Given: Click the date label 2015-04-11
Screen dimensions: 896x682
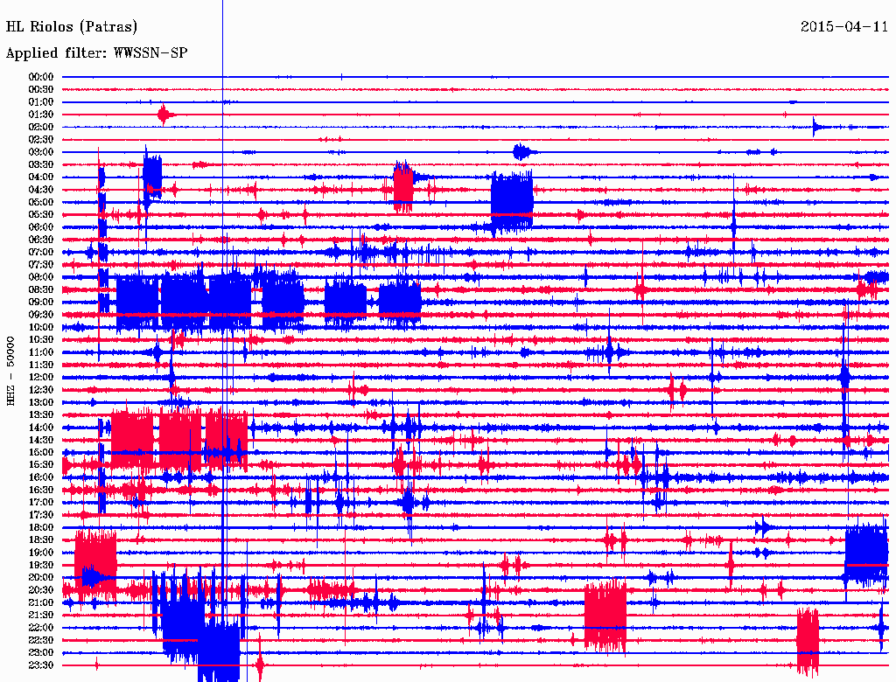Looking at the screenshot, I should [843, 26].
